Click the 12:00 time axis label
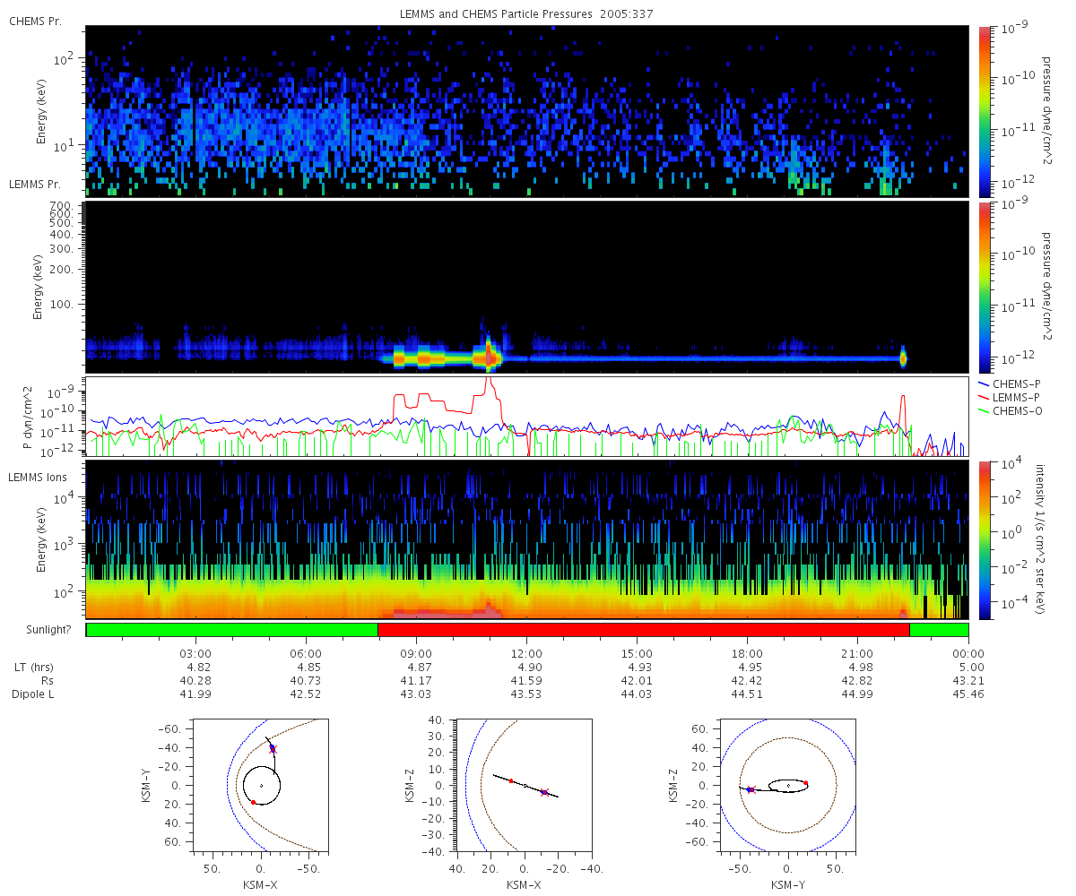This screenshot has height=896, width=1076. coord(527,653)
